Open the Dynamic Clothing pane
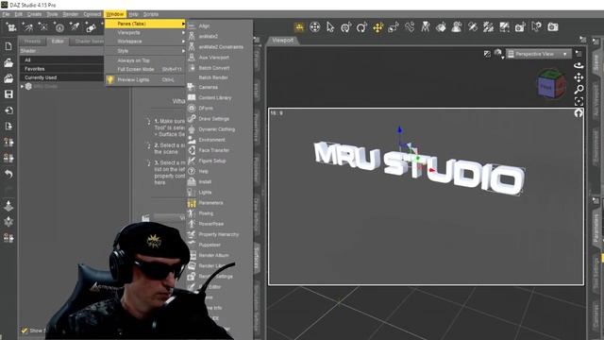This screenshot has width=604, height=340. coord(219,129)
